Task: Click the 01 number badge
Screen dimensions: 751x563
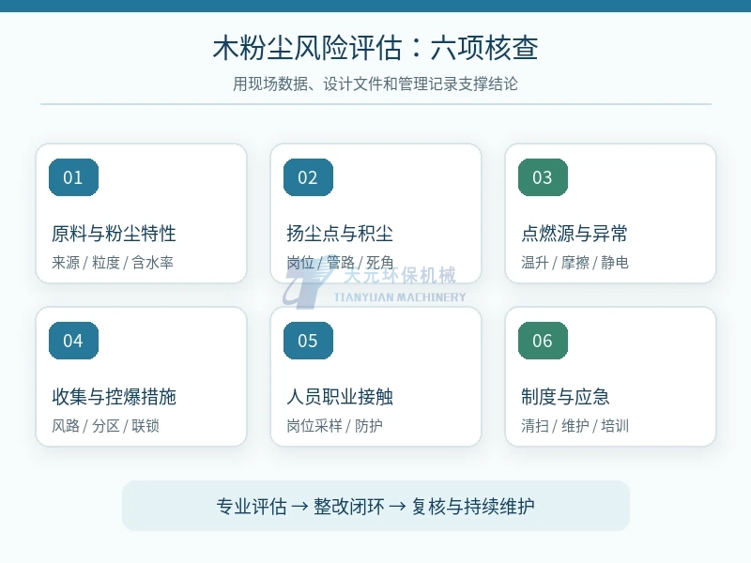Action: click(x=73, y=177)
